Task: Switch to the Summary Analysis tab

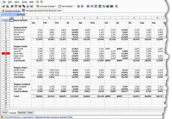Action: (11, 11)
